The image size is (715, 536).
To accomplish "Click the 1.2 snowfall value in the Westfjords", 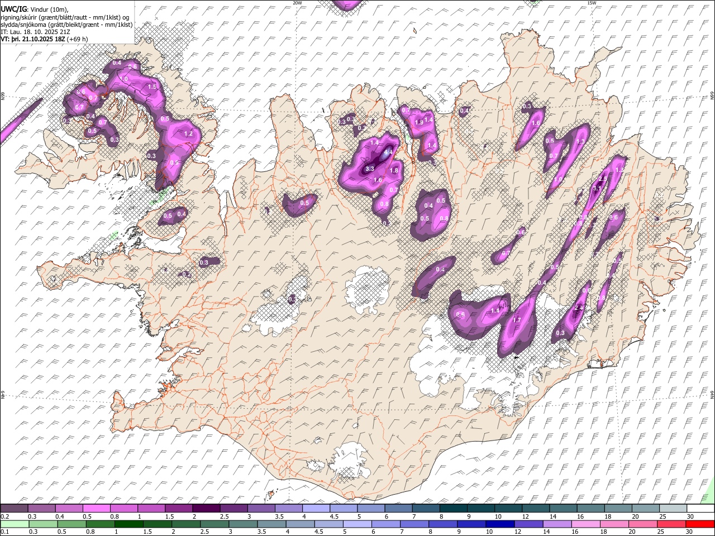I will point(188,134).
